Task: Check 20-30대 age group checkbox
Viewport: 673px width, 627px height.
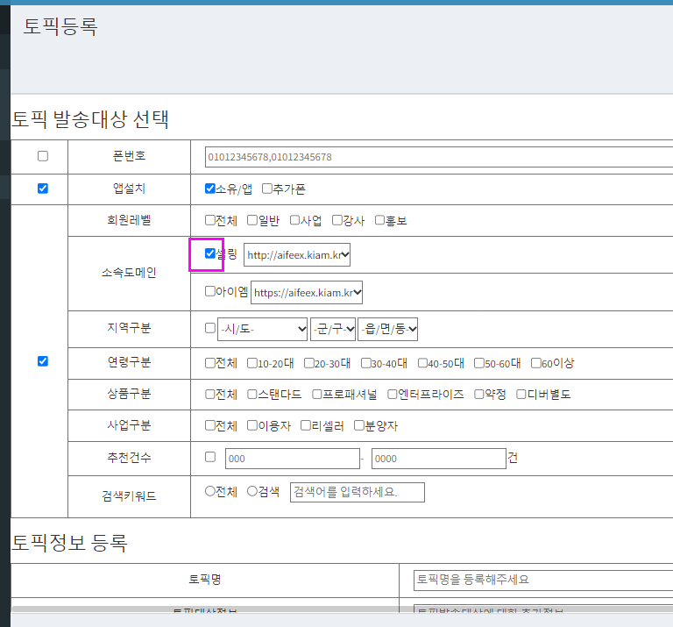Action: coord(309,362)
